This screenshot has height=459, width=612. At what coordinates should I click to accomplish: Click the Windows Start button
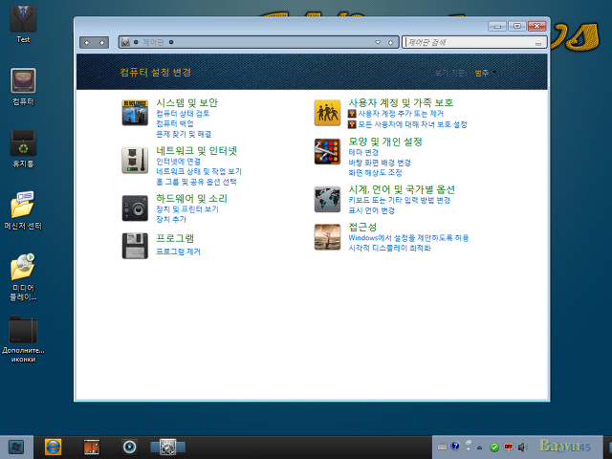[16, 448]
